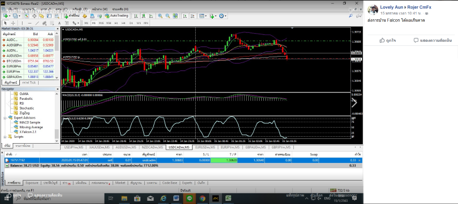Toggle the Chart Shift icon

(x=192, y=16)
